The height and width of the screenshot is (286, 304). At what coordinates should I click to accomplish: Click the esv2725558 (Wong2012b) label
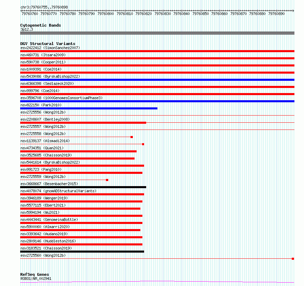[x=43, y=134]
